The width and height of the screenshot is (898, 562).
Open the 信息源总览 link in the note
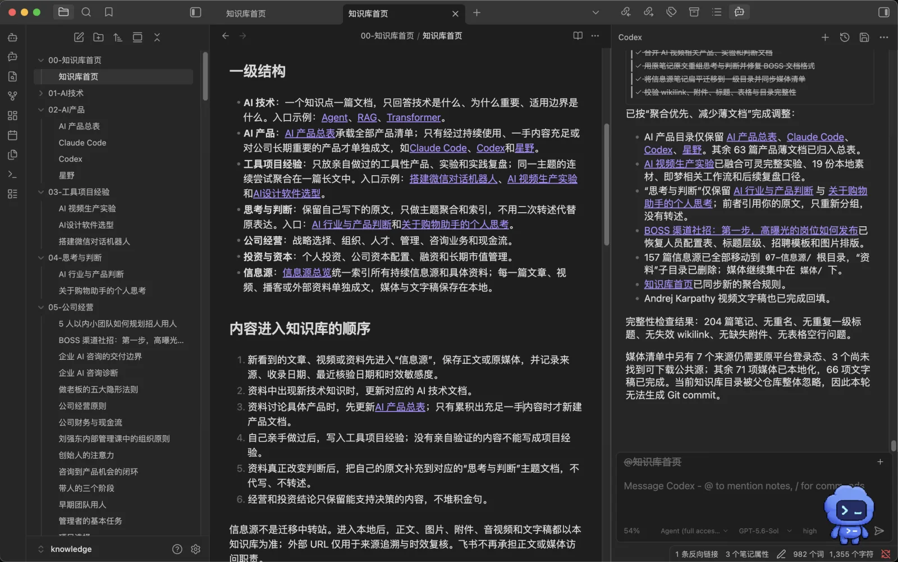(307, 272)
